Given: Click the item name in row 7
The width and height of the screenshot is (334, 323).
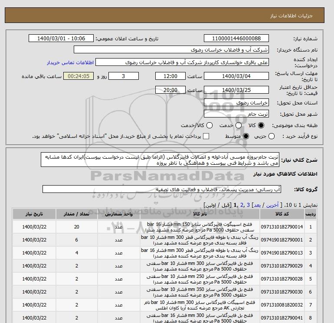Looking at the screenshot, I should (x=200, y=305).
